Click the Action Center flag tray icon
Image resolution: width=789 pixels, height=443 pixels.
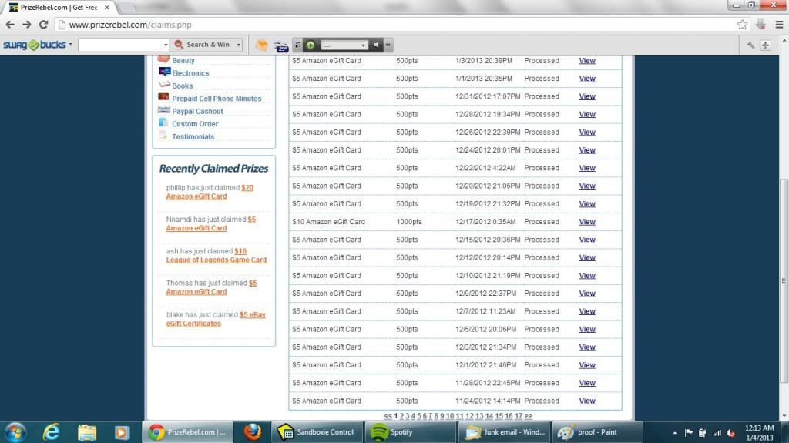688,432
